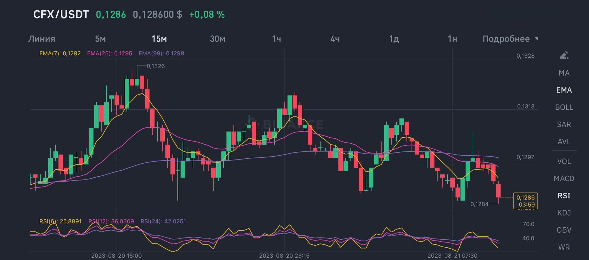The image size is (589, 260).
Task: Click the 0,128600 $ dollar price
Action: 157,14
